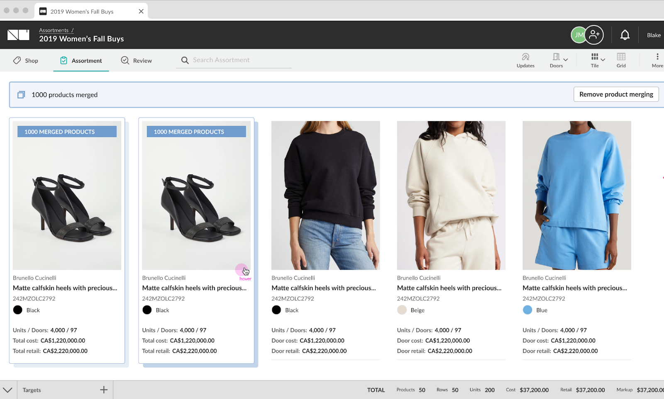Collapse the bottom Targets panel chevron
The image size is (664, 399).
tap(7, 390)
